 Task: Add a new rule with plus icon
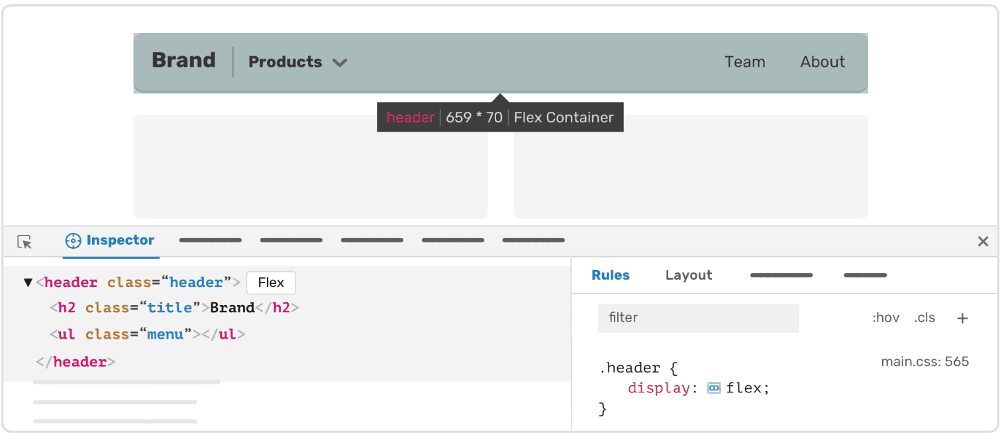pos(962,318)
